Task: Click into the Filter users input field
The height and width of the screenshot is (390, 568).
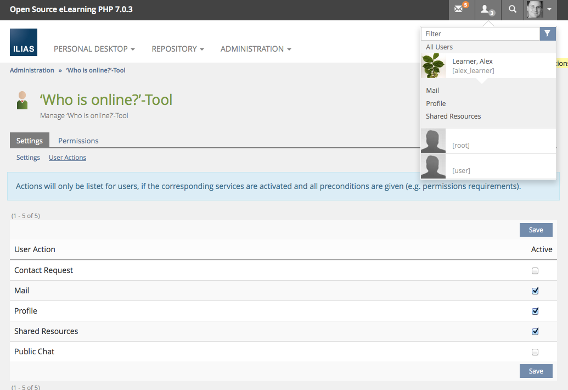Action: click(x=480, y=34)
